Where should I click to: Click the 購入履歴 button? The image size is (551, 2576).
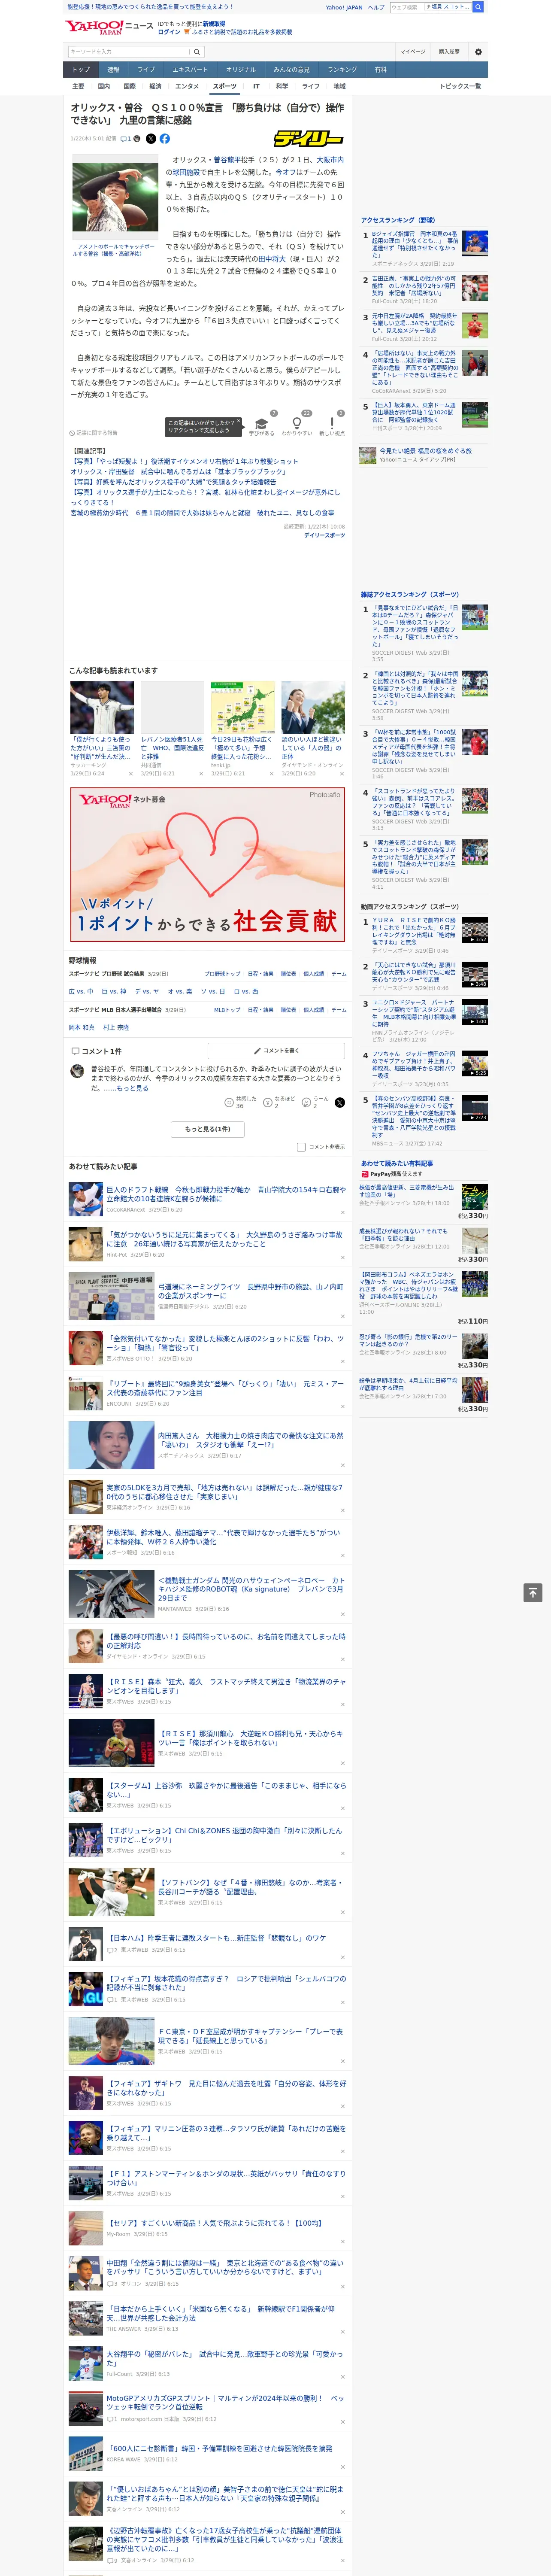coord(449,52)
